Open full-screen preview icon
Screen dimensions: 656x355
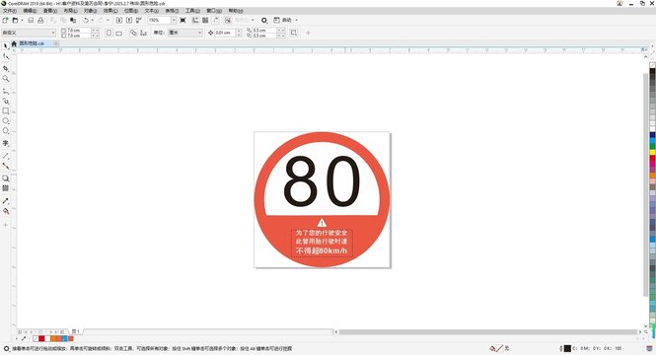pyautogui.click(x=182, y=20)
